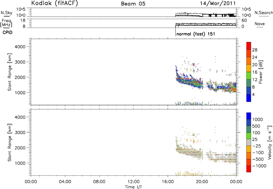Click the "Slant Range [km]" label of the power panel
Viewport: 273px width, 189px height.
tap(9, 72)
